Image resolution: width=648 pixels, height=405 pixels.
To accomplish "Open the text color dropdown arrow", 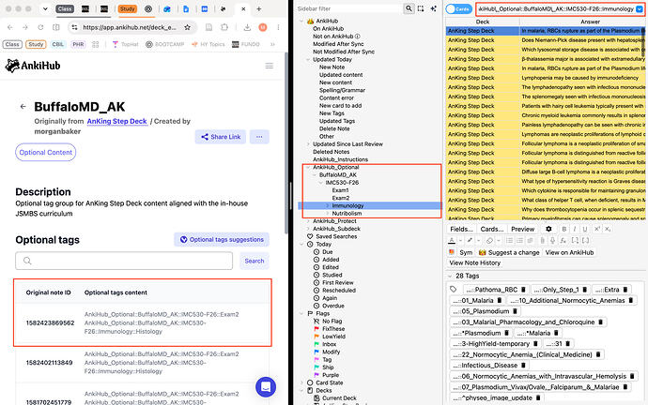I will (x=460, y=240).
